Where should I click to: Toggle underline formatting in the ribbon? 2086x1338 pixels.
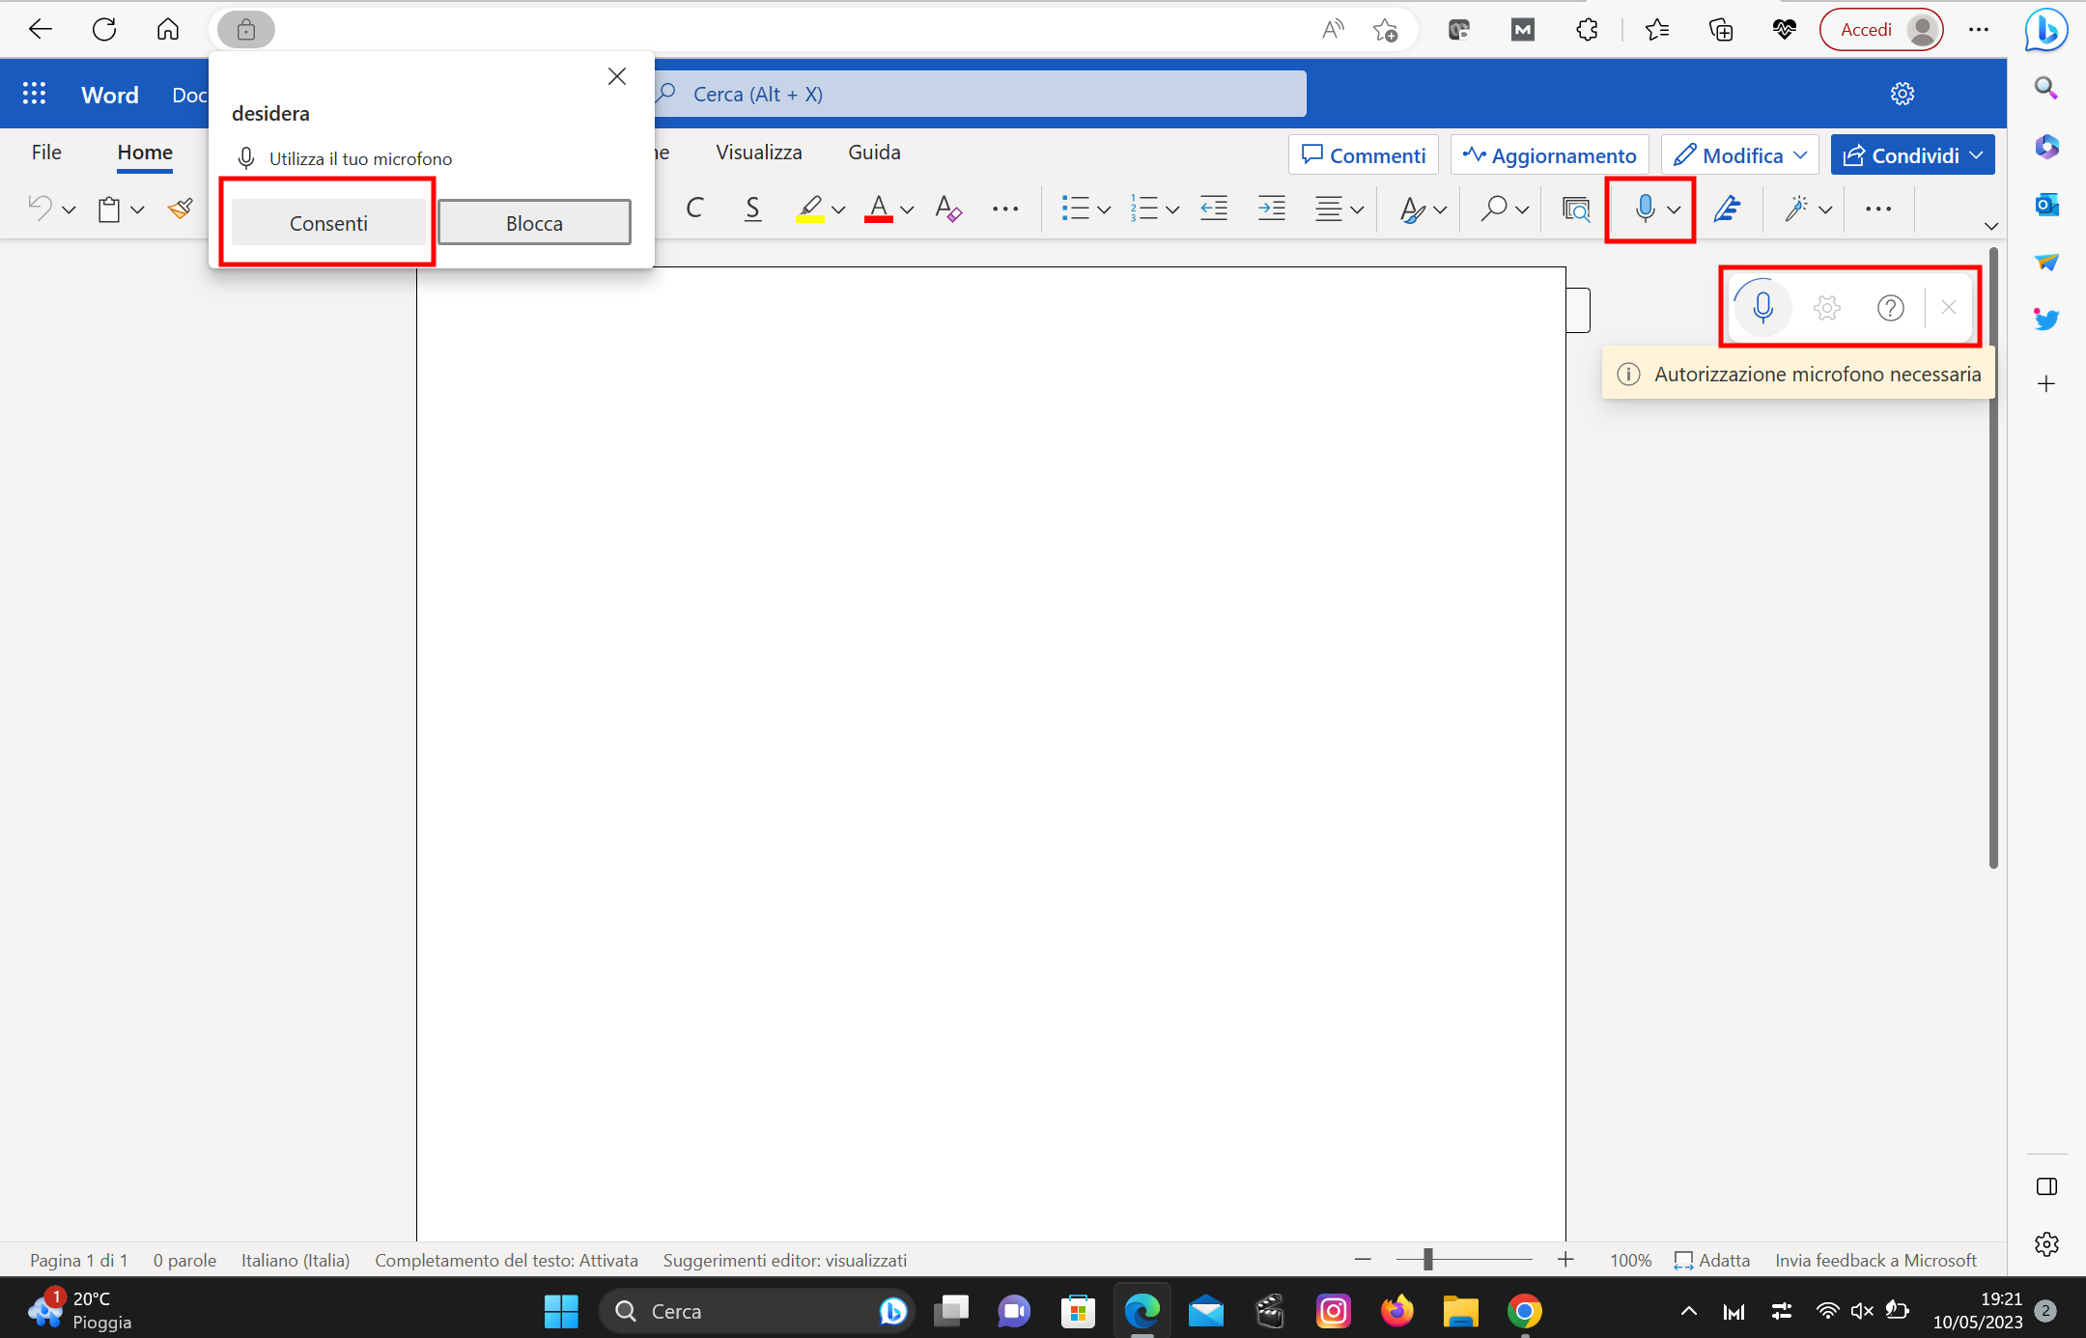click(x=752, y=209)
